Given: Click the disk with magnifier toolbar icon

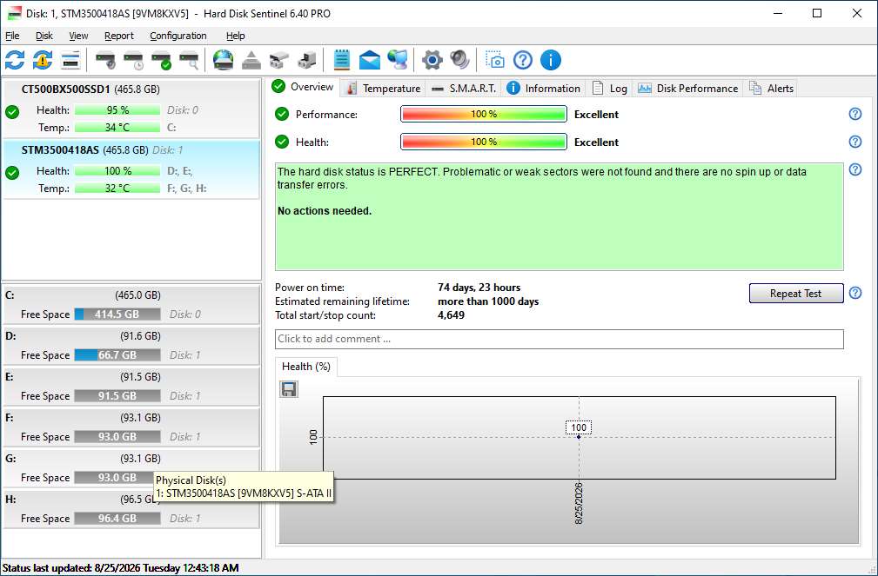Looking at the screenshot, I should pos(190,60).
